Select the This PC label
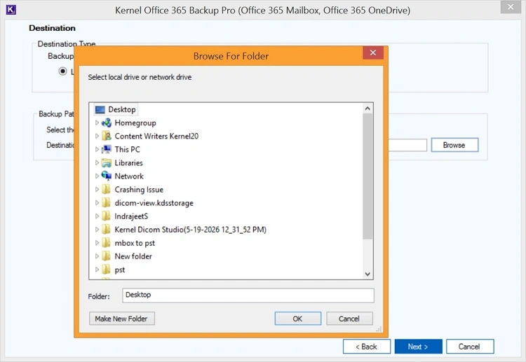 point(127,149)
